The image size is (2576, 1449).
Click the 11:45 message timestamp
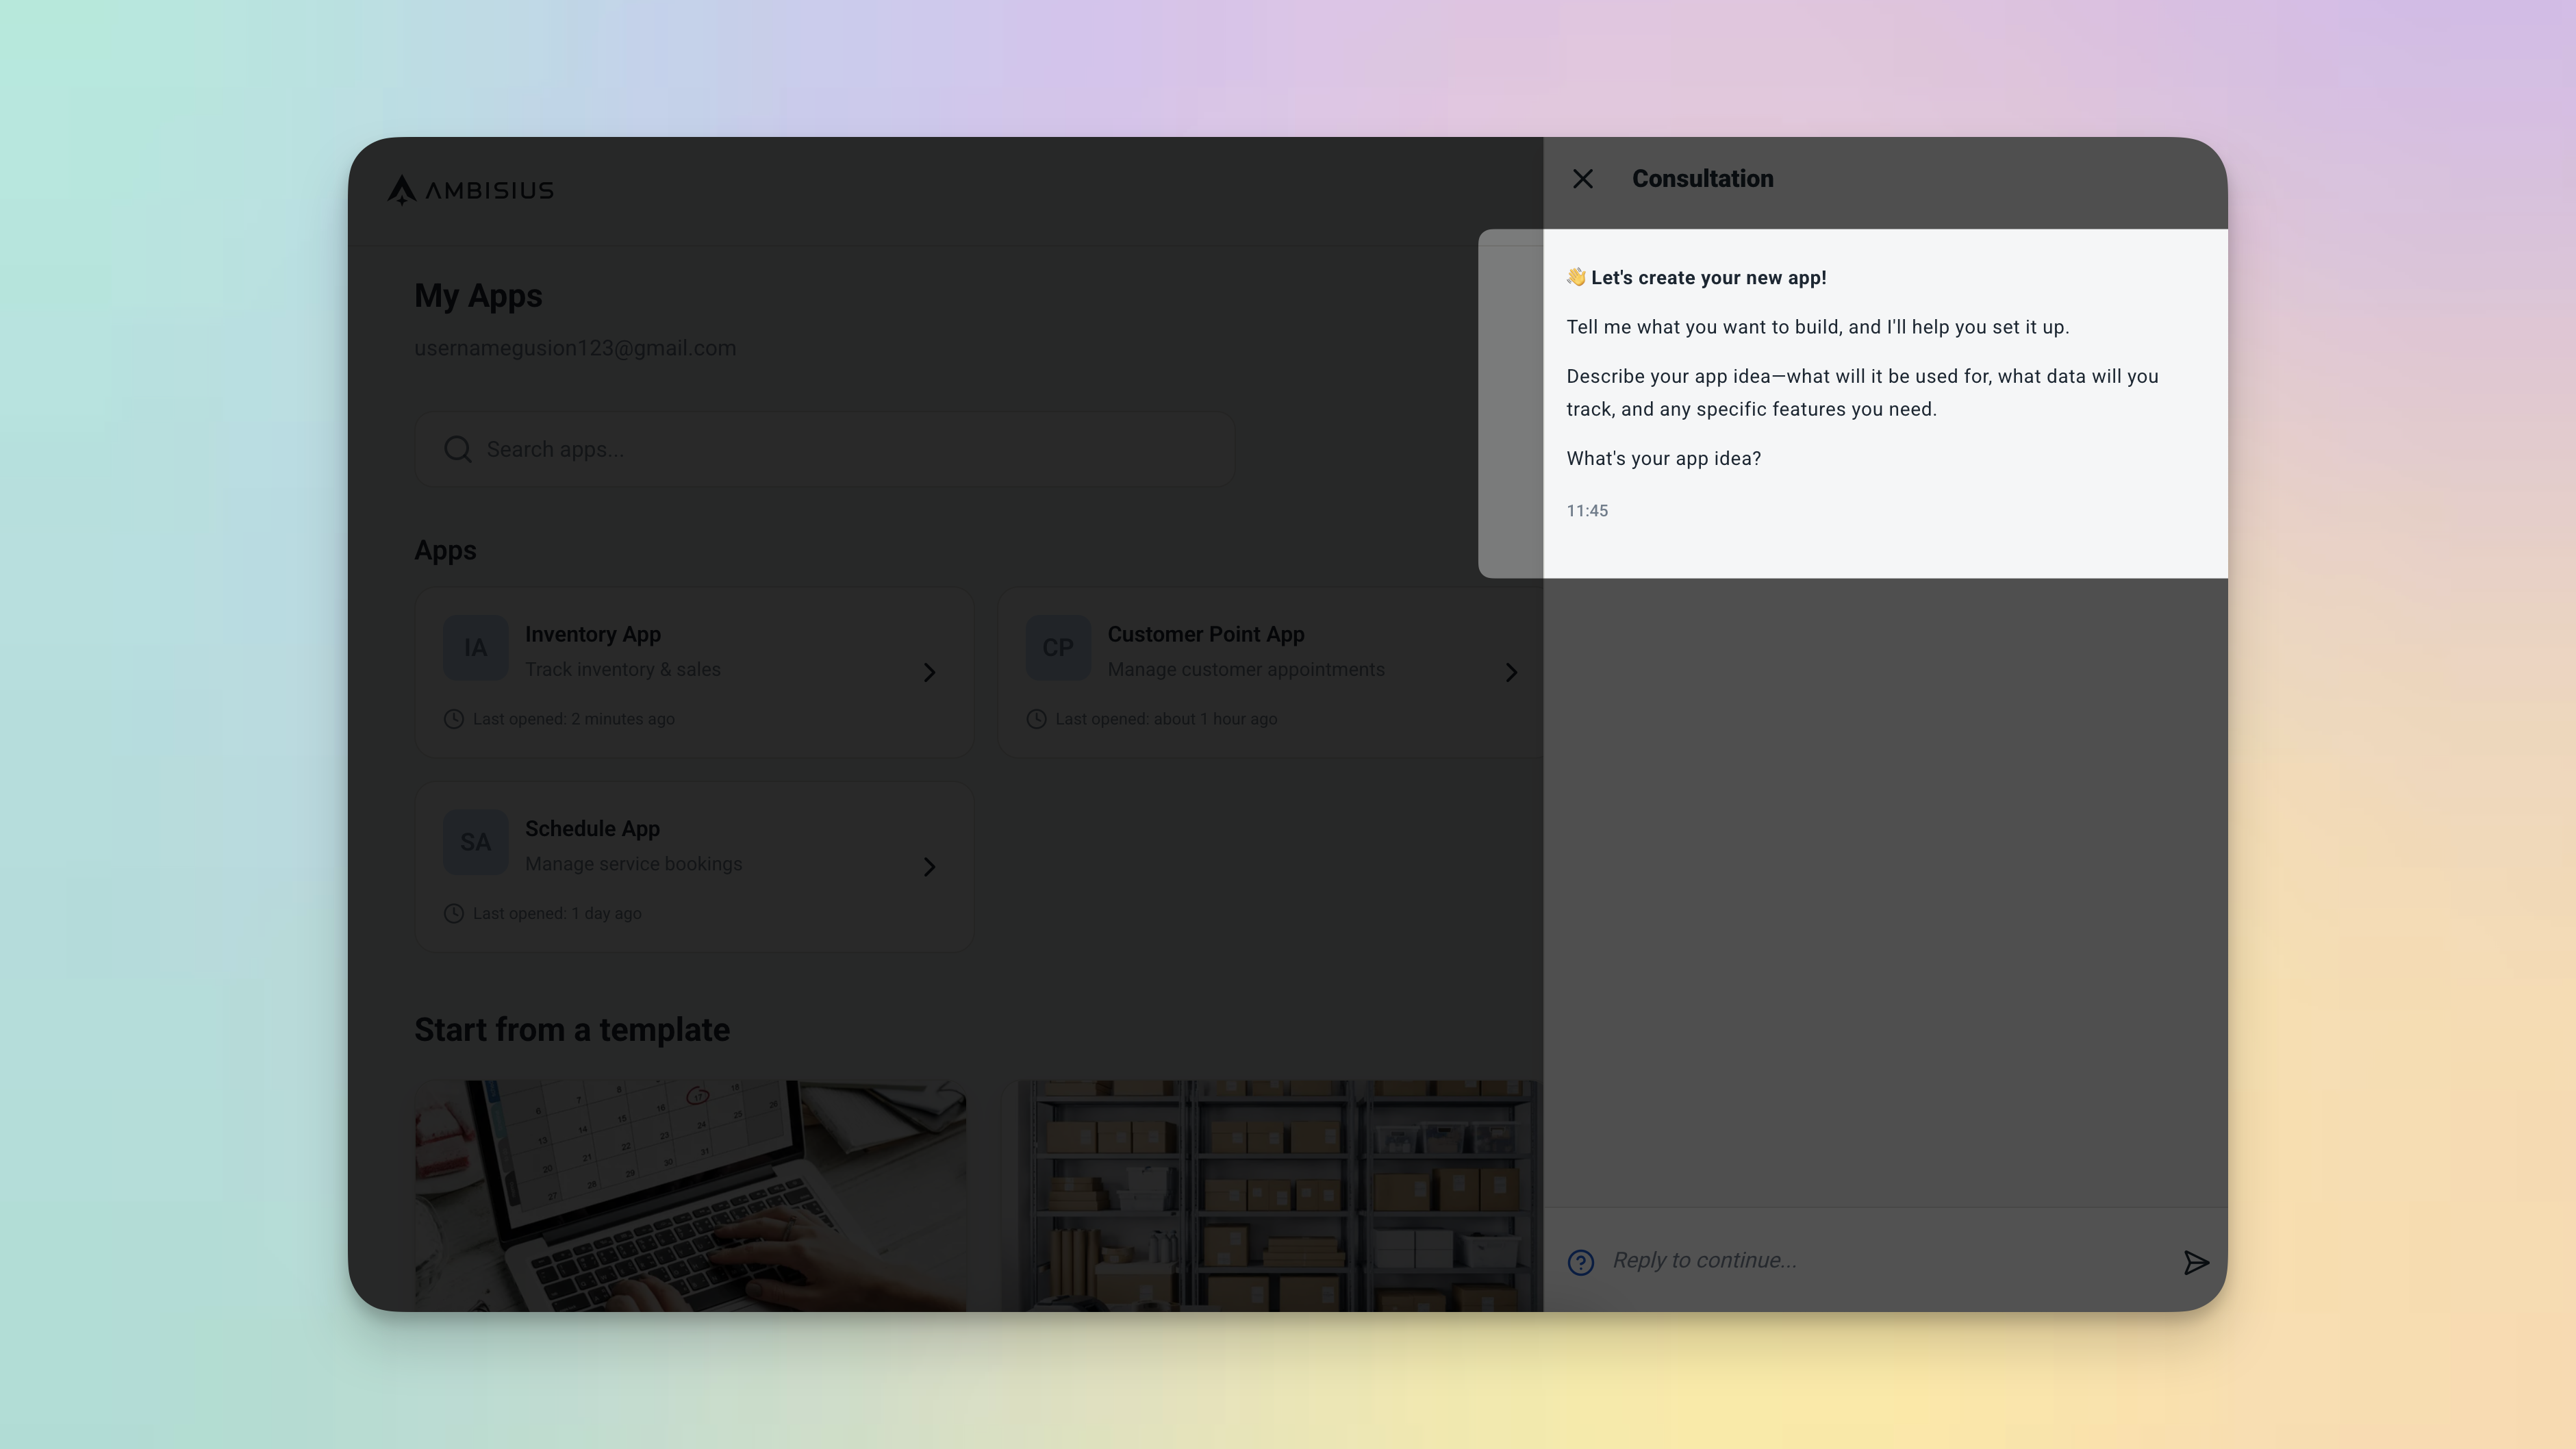pyautogui.click(x=1587, y=510)
